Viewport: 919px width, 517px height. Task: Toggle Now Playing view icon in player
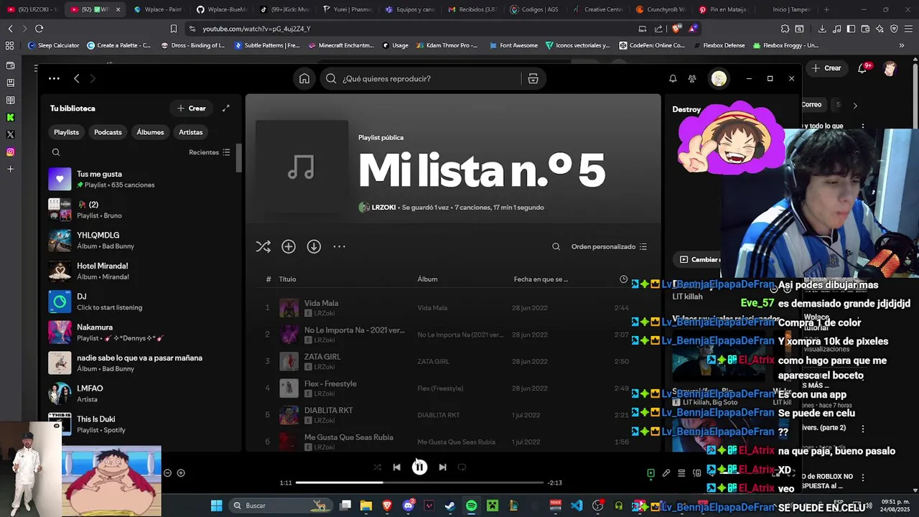coord(650,473)
